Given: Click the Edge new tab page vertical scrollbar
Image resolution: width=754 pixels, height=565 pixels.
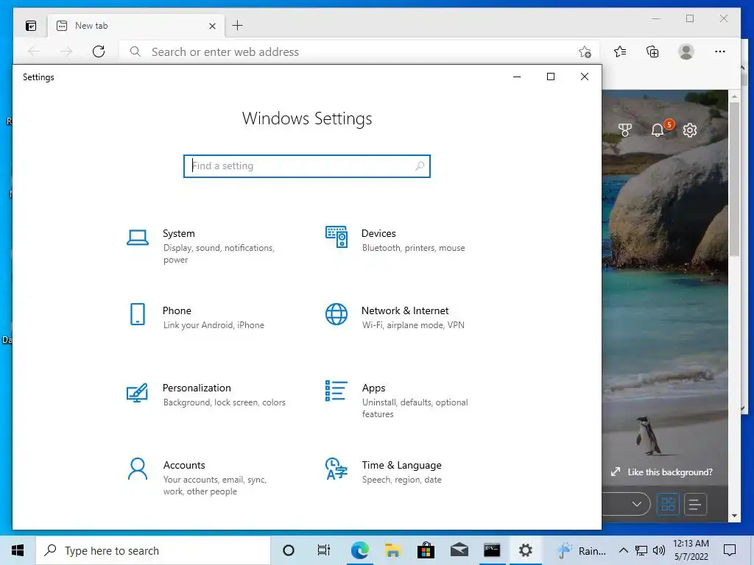Looking at the screenshot, I should (x=734, y=180).
